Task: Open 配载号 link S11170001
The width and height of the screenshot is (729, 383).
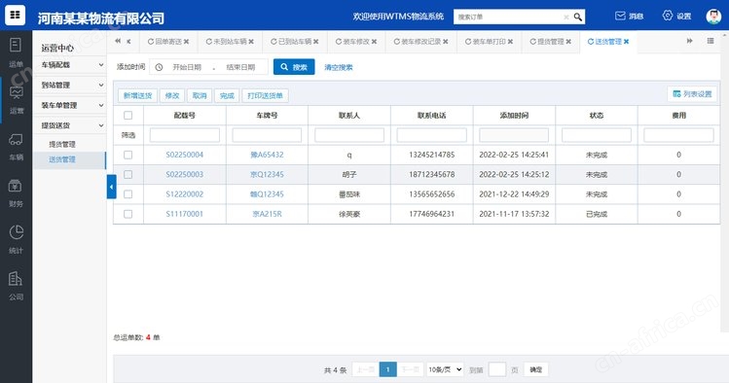Action: pos(185,214)
